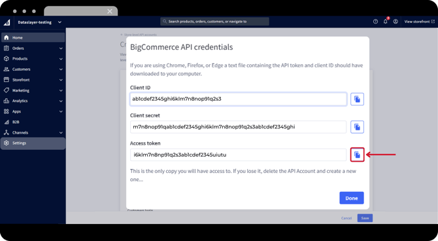Image resolution: width=438 pixels, height=241 pixels.
Task: Open Products in the sidebar
Action: pyautogui.click(x=33, y=58)
